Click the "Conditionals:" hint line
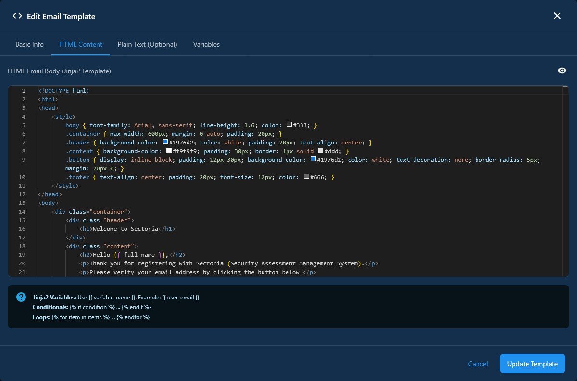This screenshot has width=577, height=381. click(x=92, y=307)
